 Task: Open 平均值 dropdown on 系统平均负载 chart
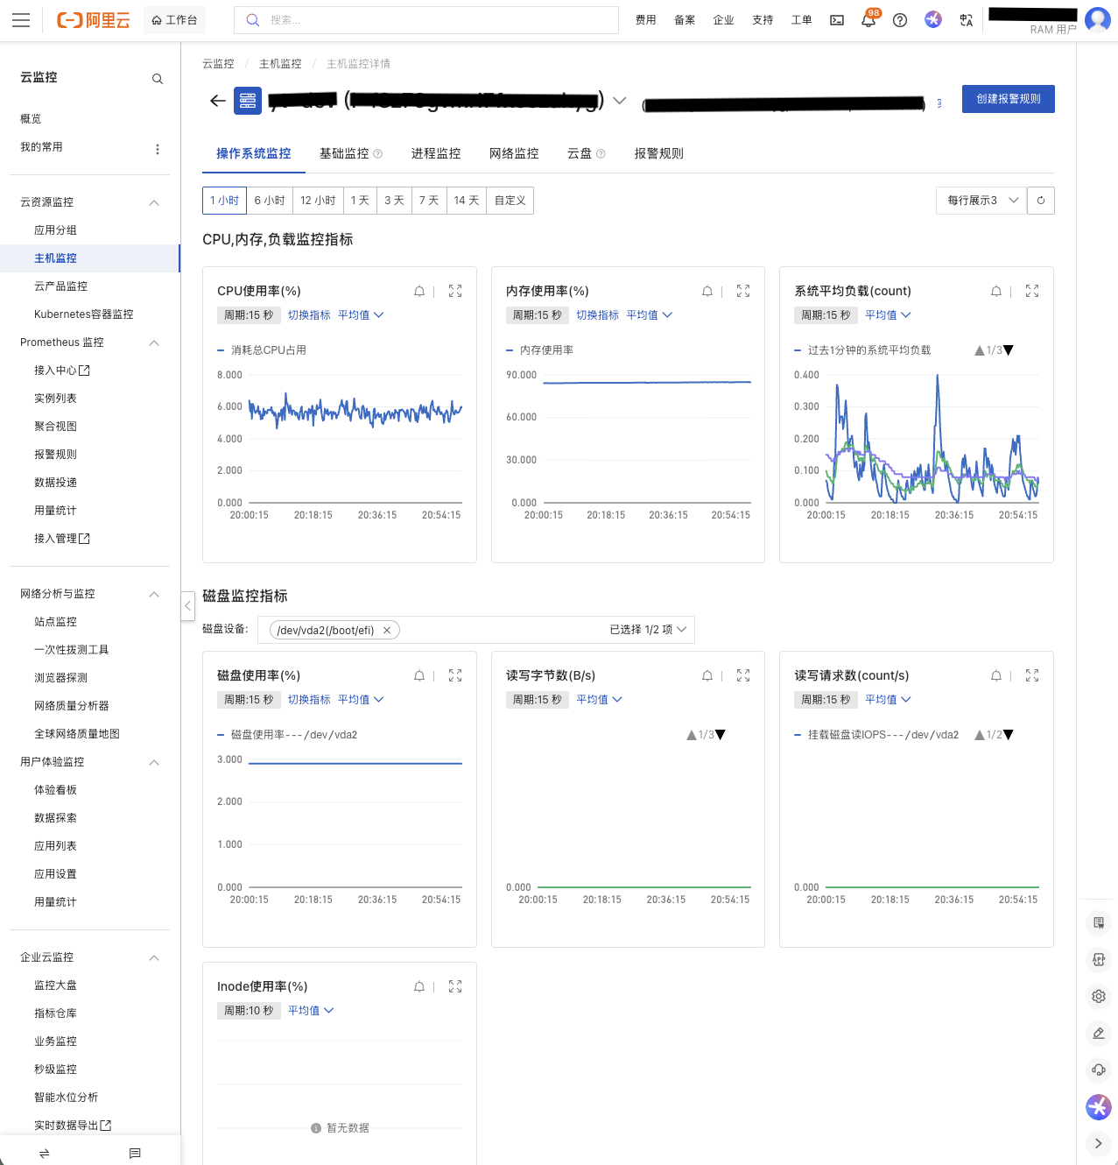pos(888,315)
